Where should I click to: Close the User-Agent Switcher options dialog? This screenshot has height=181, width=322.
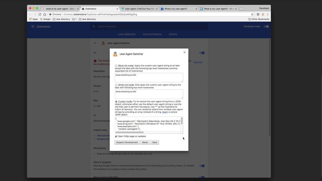184,52
